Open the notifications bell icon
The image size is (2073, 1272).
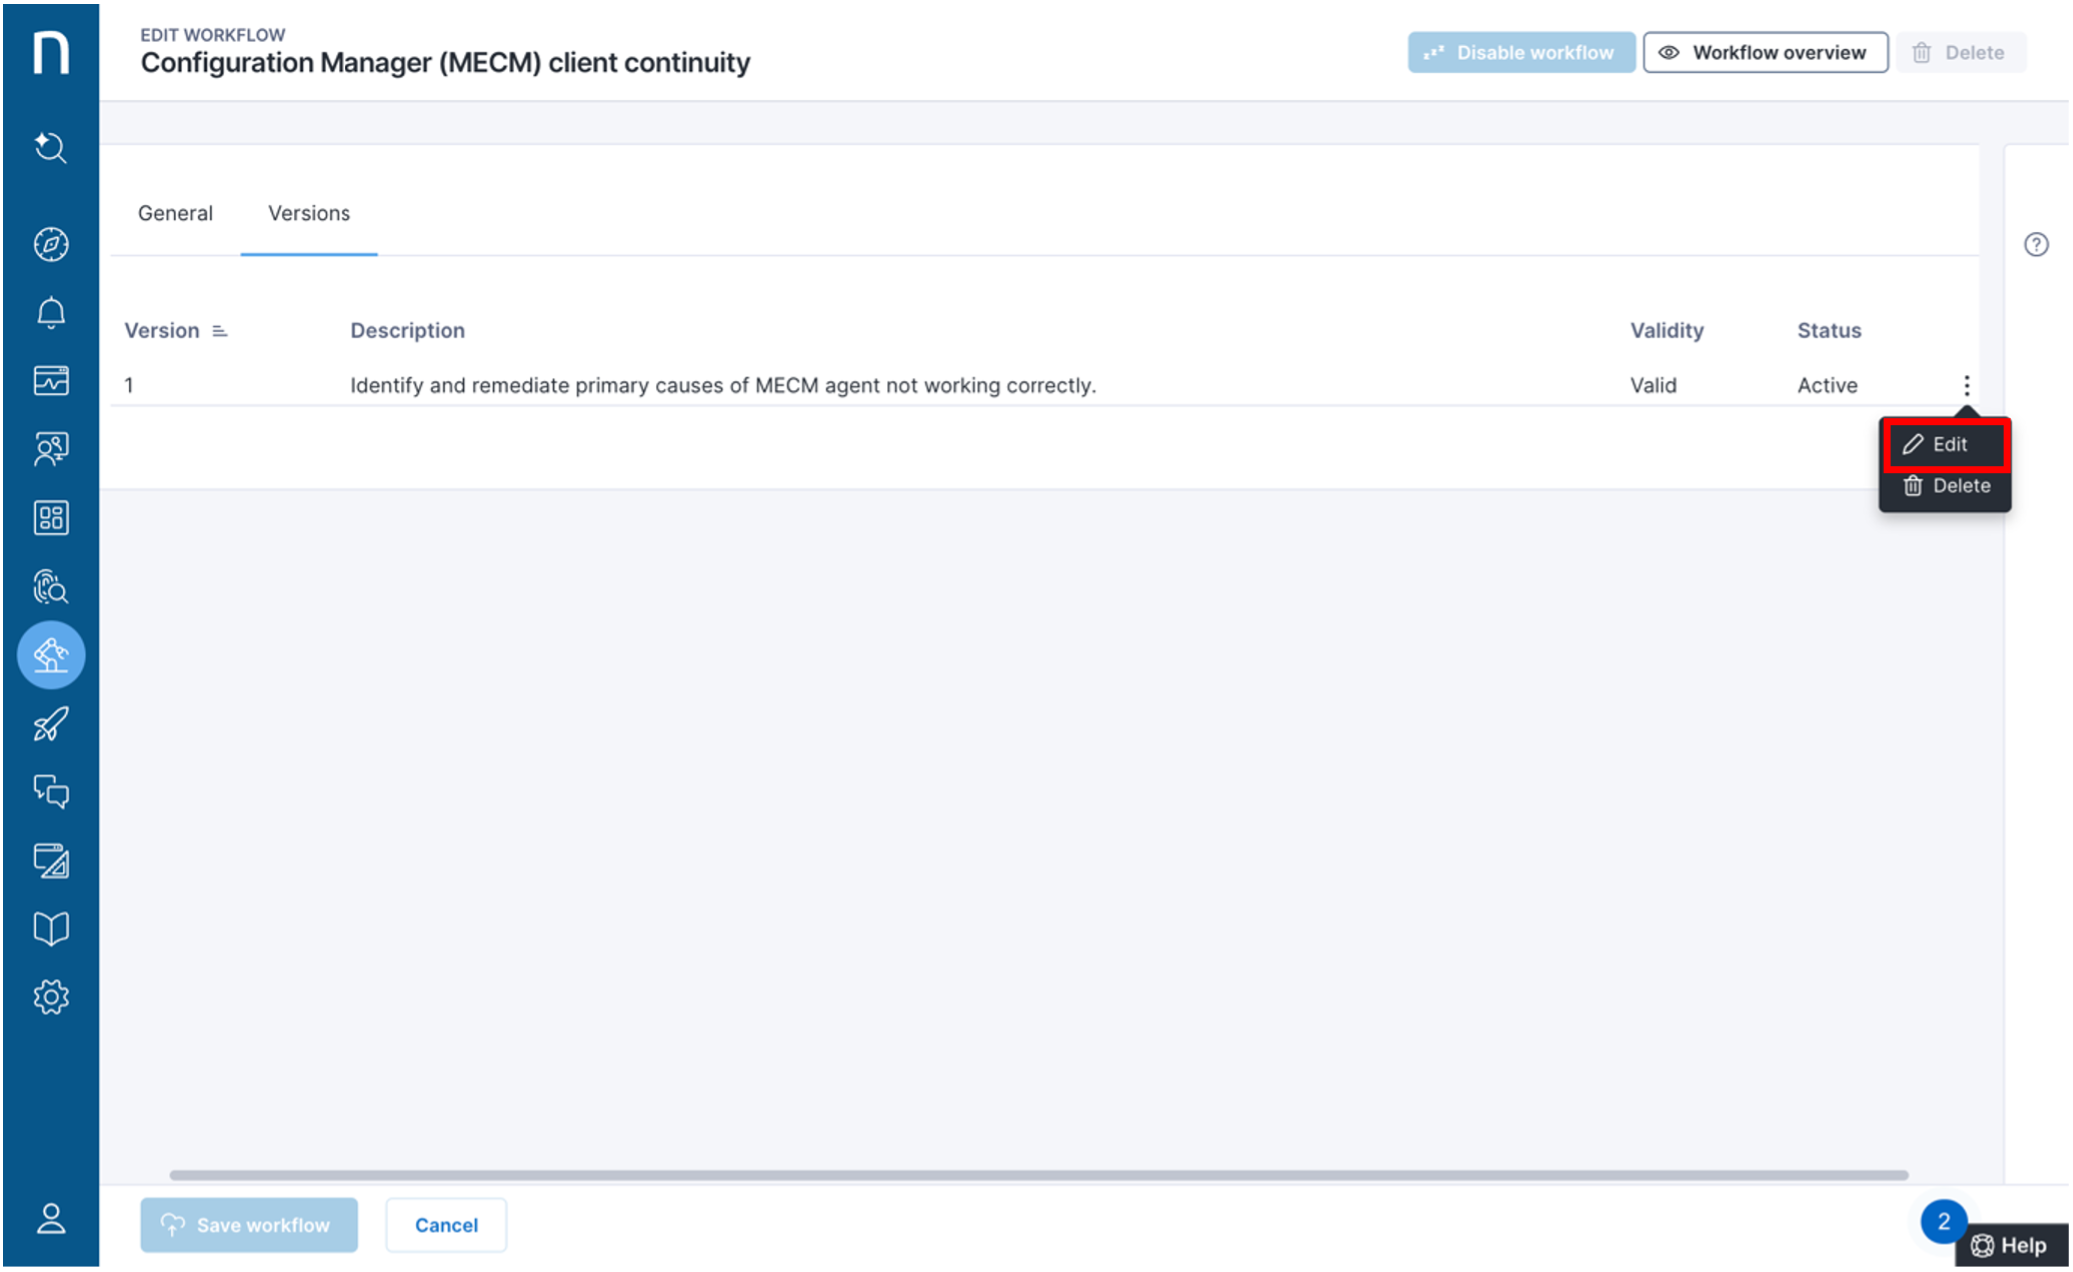51,312
